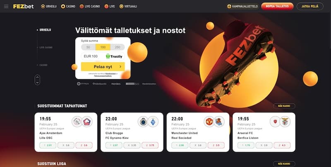Click the Pelaa nyt button
Image resolution: width=331 pixels, height=167 pixels.
tap(103, 67)
